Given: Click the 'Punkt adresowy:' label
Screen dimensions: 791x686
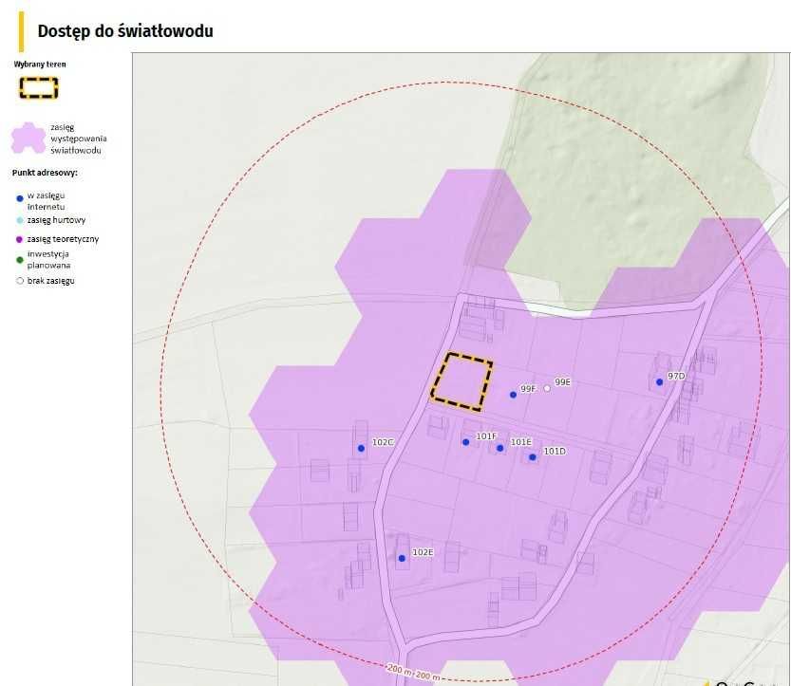Looking at the screenshot, I should 45,173.
